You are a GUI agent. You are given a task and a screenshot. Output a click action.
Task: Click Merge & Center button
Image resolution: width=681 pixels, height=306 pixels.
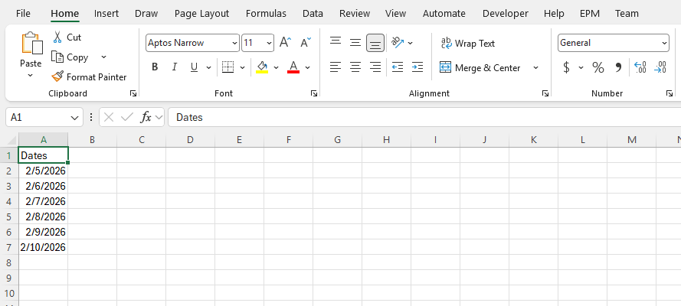coord(480,67)
